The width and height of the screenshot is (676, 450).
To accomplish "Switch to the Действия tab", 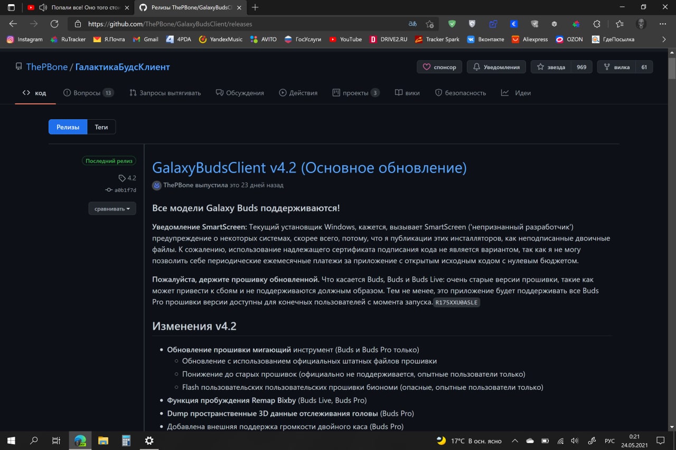I will 298,93.
